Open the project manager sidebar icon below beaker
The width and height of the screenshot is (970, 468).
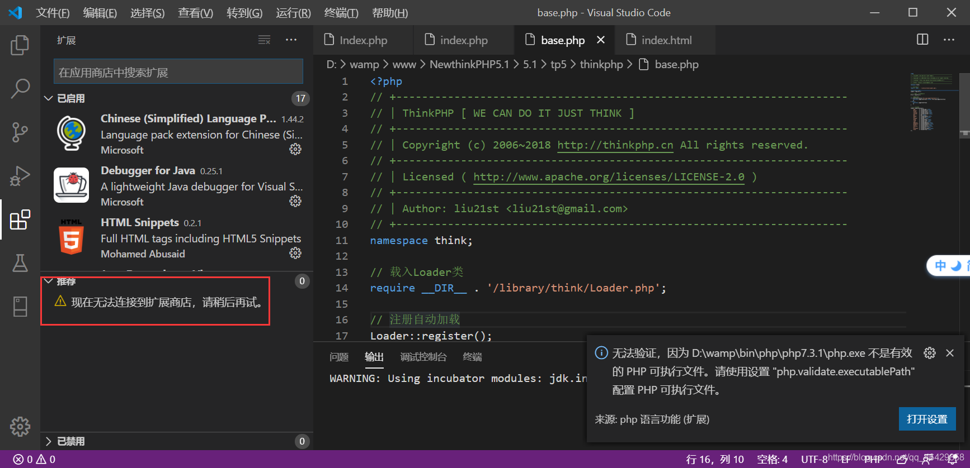20,307
